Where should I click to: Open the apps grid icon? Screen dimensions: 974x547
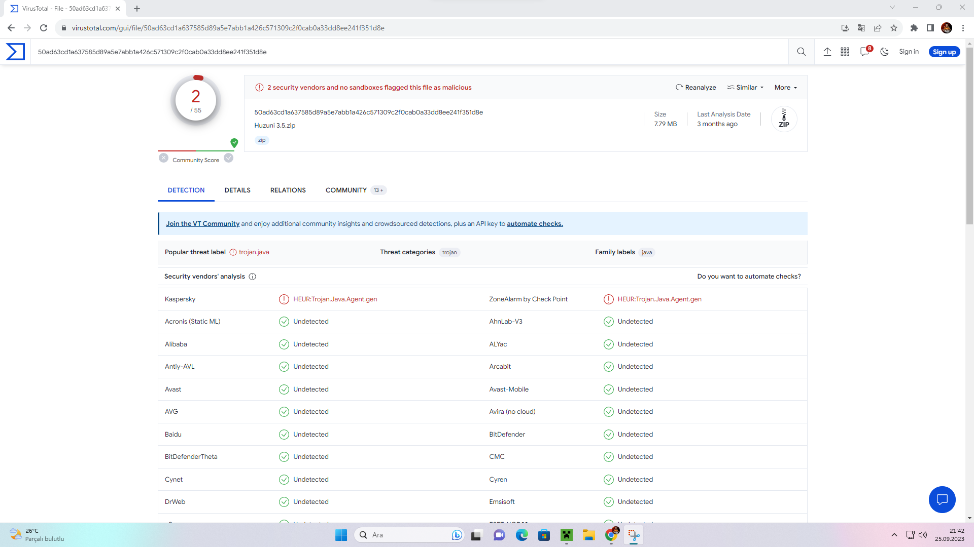[x=845, y=52]
